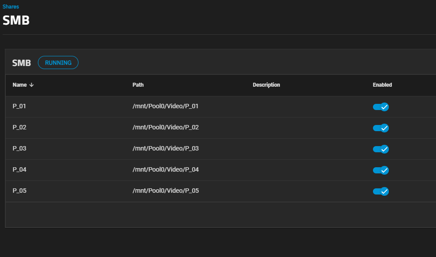Click the /mnt/Pool0/Video/P_01 path
This screenshot has width=436, height=257.
click(166, 106)
